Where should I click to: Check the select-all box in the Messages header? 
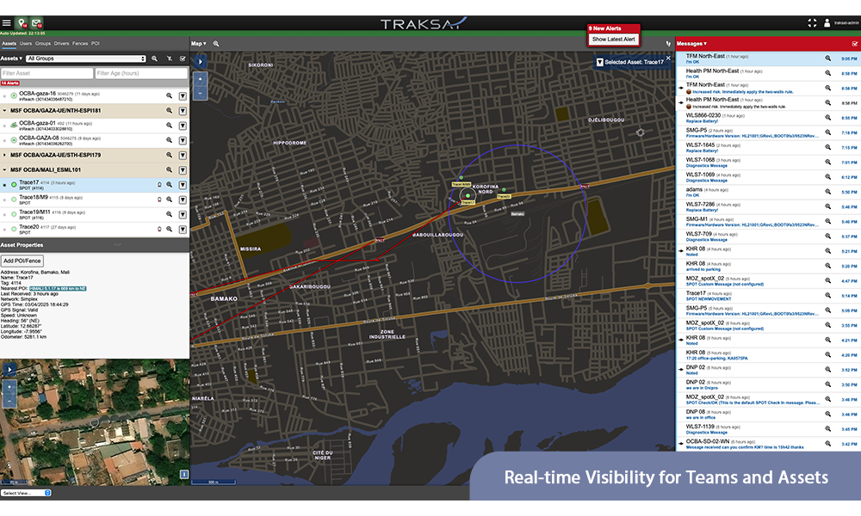(855, 43)
